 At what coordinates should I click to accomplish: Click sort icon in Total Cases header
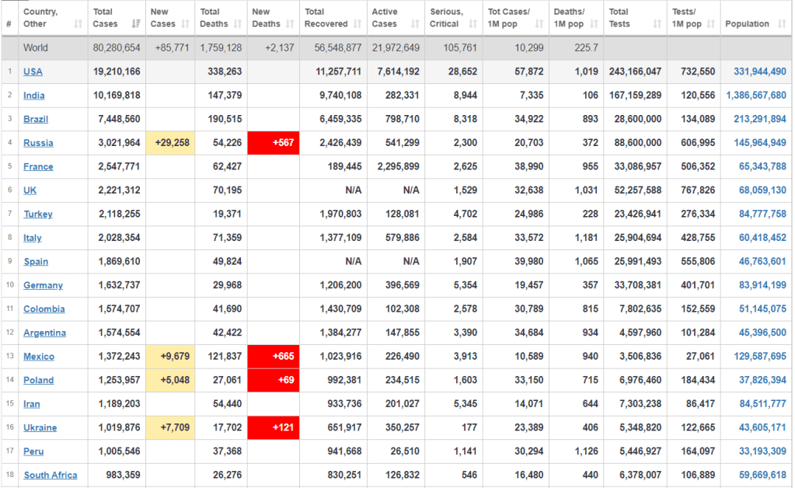click(137, 24)
